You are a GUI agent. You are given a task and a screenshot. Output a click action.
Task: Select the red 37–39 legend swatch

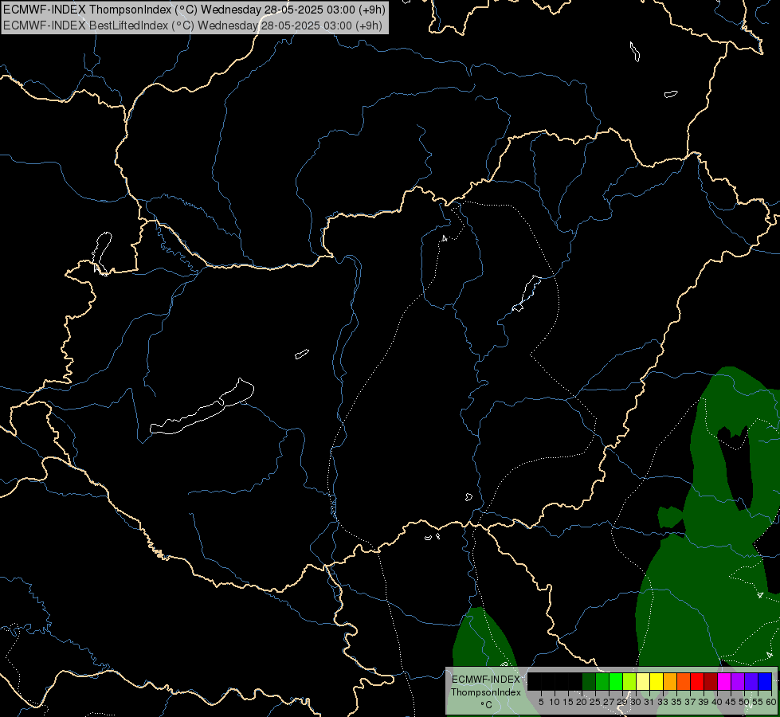pyautogui.click(x=697, y=681)
